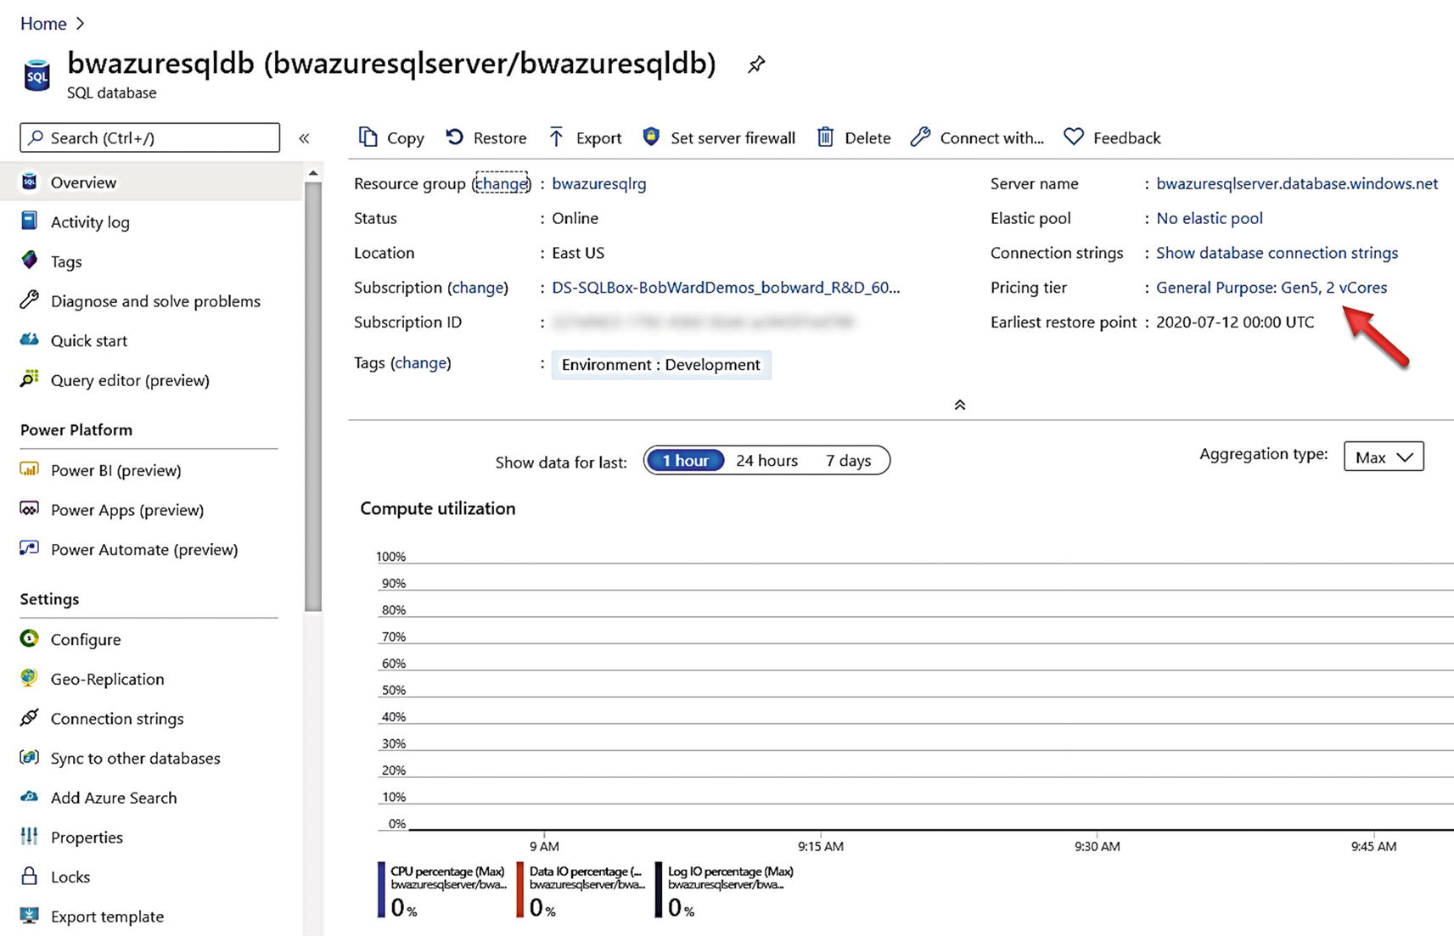Select the 7 days time range

tap(848, 460)
